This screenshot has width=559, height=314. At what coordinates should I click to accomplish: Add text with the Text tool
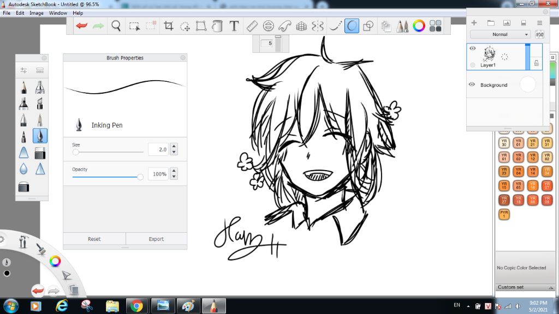234,26
